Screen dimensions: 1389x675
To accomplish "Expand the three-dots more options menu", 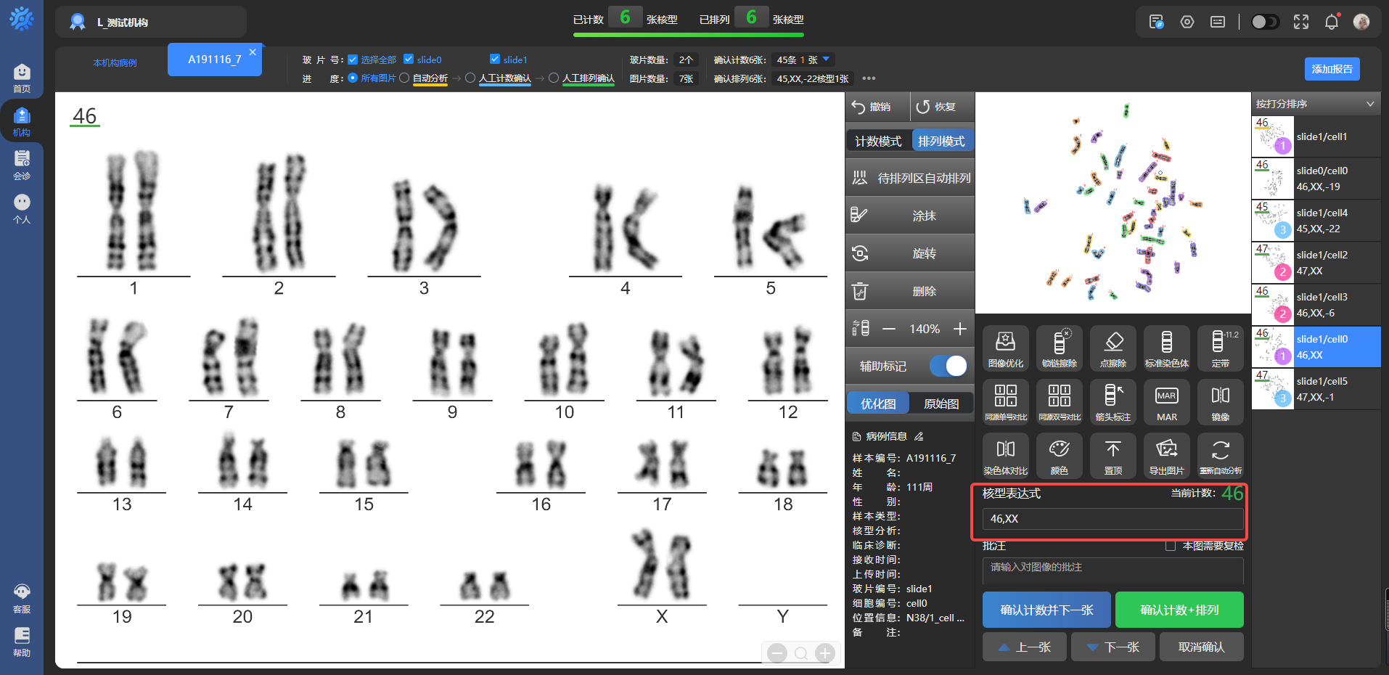I will coord(869,78).
